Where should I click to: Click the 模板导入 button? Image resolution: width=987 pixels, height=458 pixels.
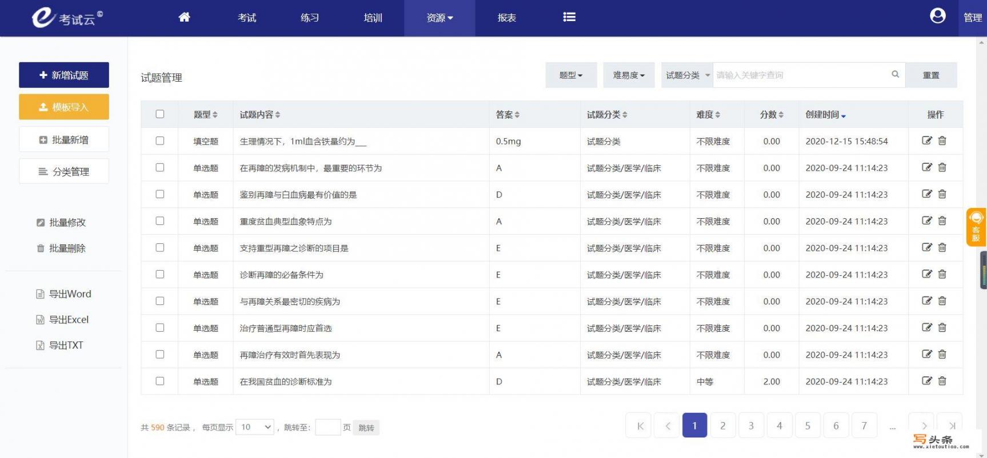[x=64, y=107]
